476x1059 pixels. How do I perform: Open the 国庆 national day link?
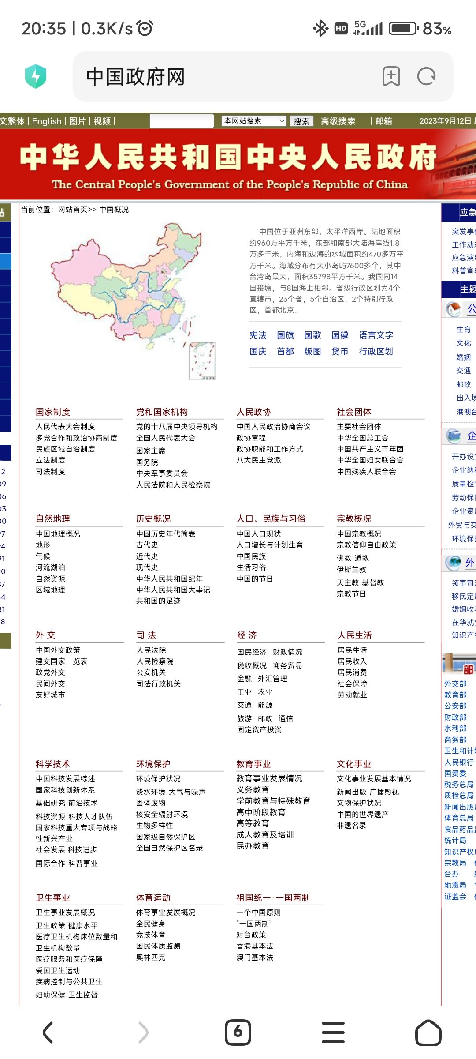coord(258,352)
